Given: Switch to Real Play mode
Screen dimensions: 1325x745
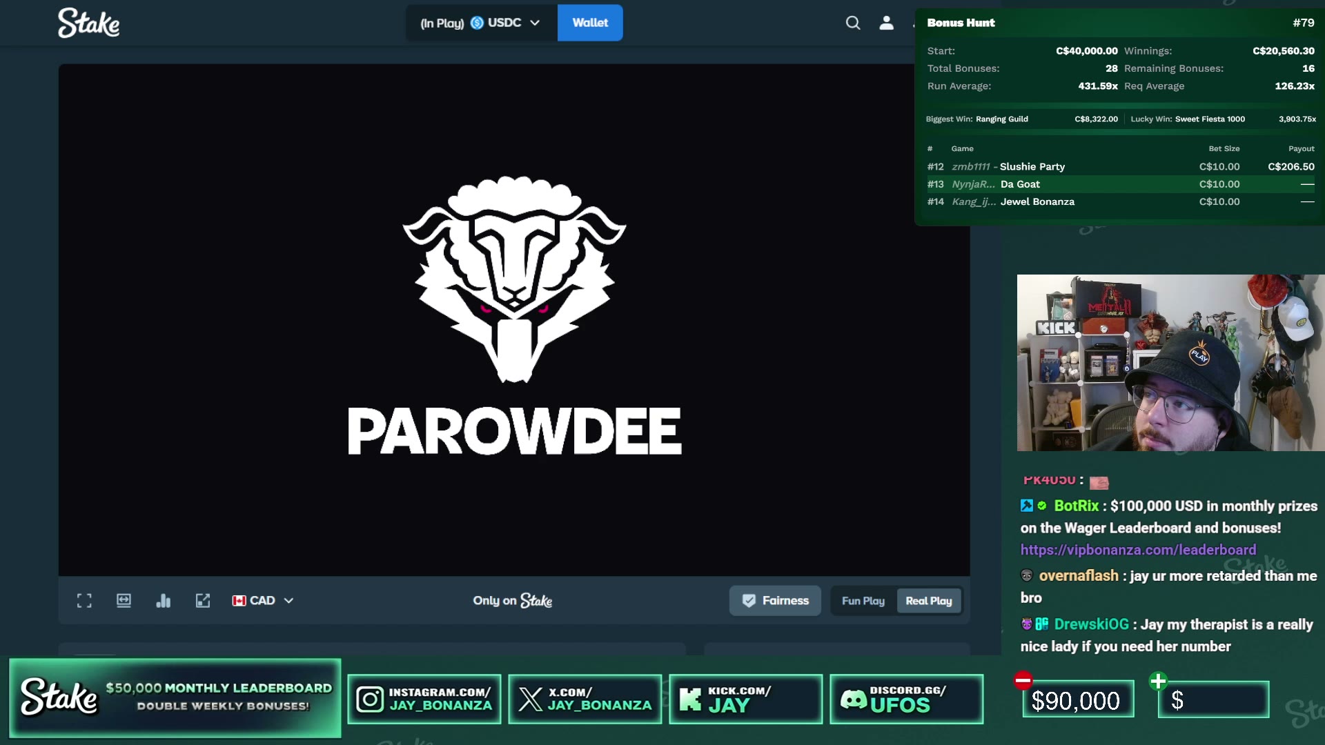Looking at the screenshot, I should [928, 601].
